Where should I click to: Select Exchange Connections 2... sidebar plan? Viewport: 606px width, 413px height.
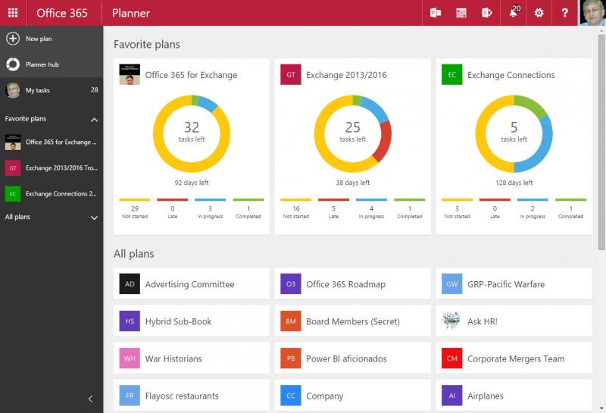52,194
